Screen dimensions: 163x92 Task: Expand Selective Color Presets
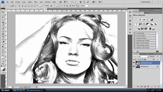point(135,48)
